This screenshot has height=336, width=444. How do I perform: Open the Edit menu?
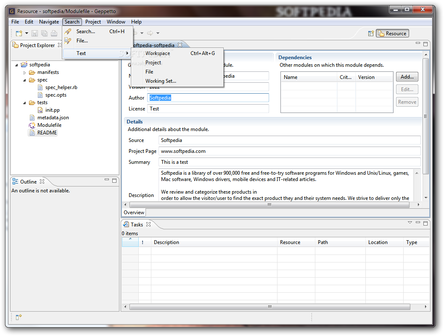pos(29,22)
